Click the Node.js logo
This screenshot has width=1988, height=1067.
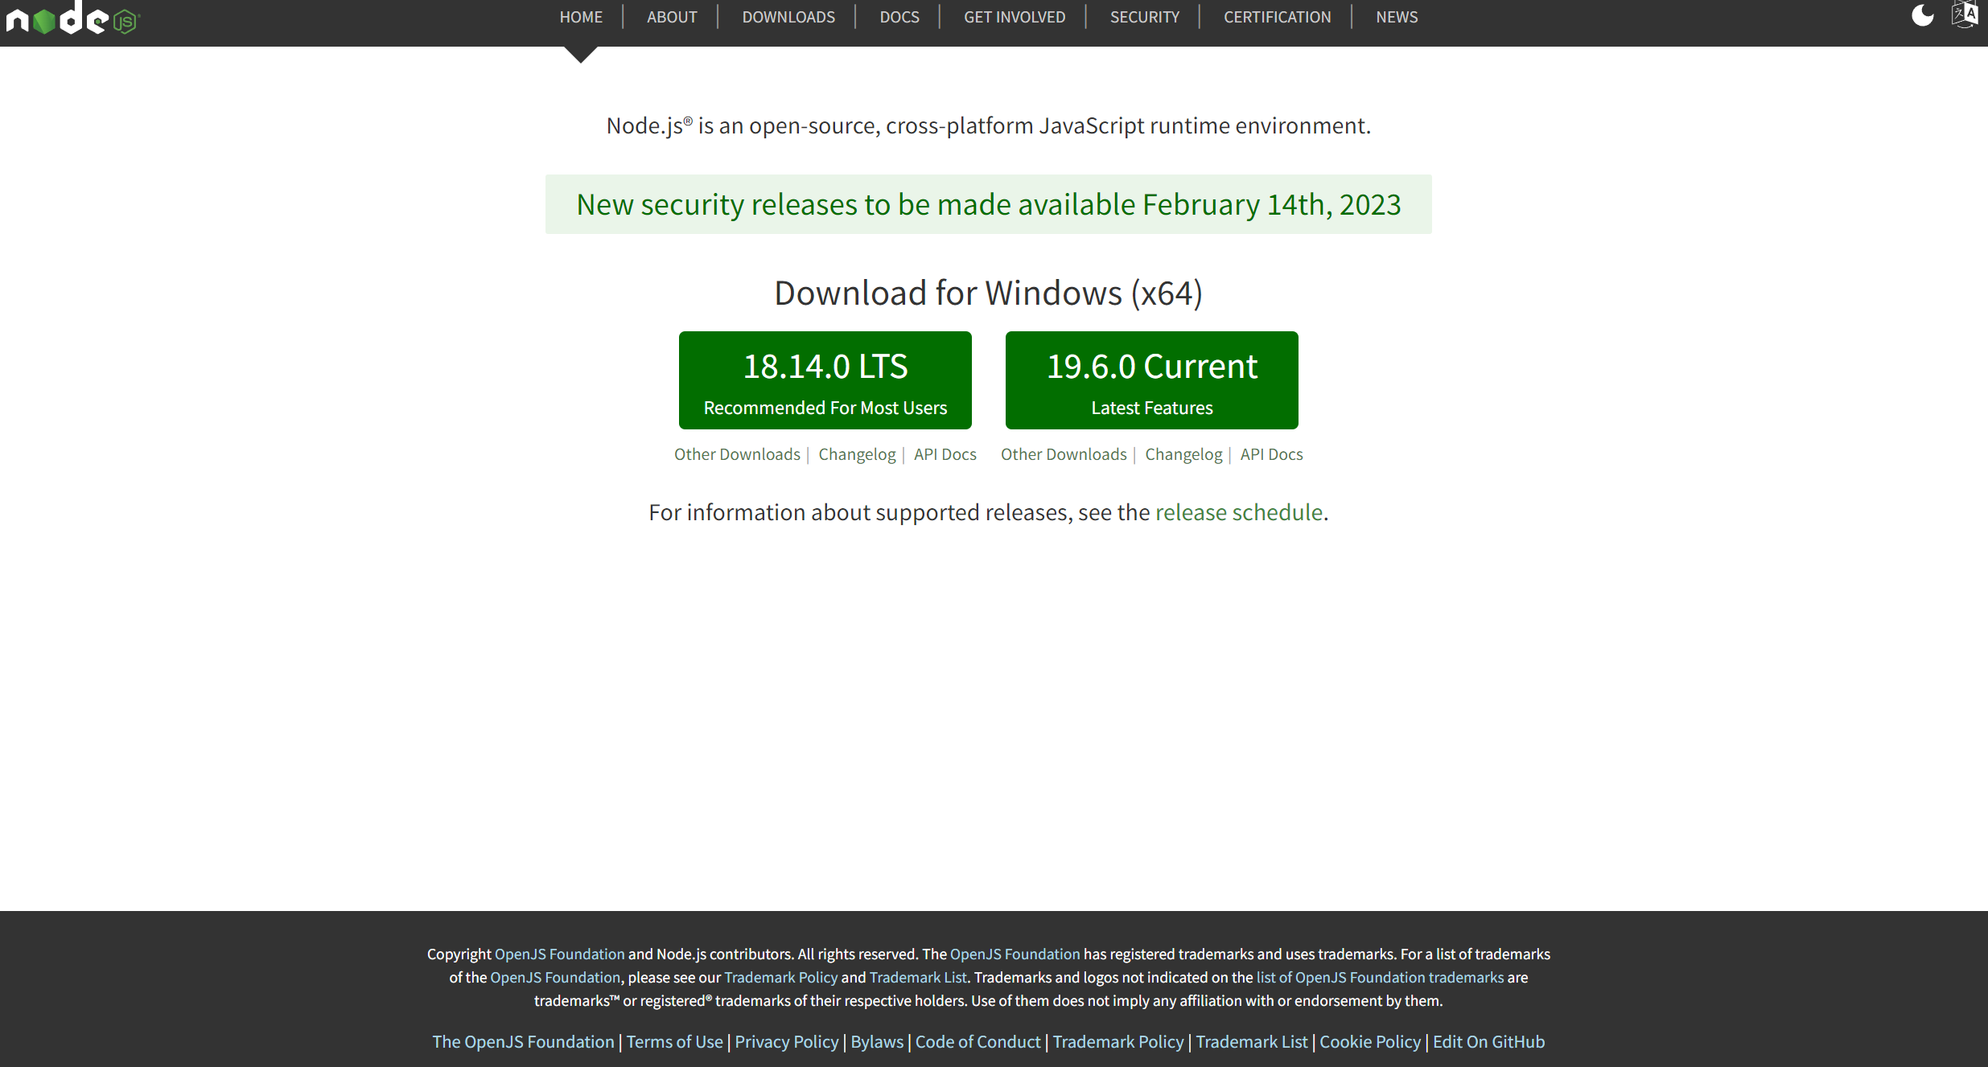[71, 19]
